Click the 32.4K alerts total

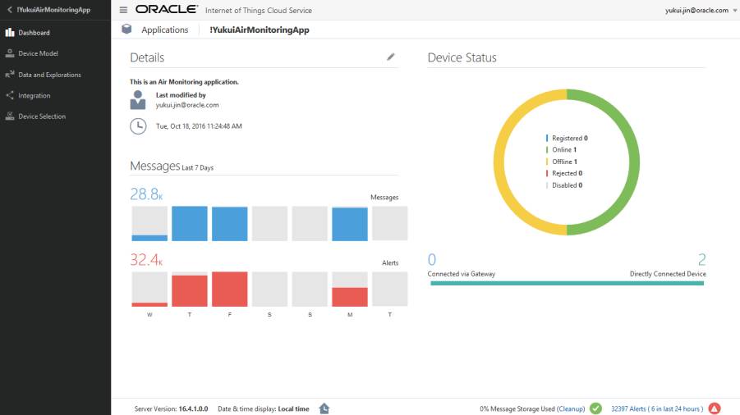[146, 259]
